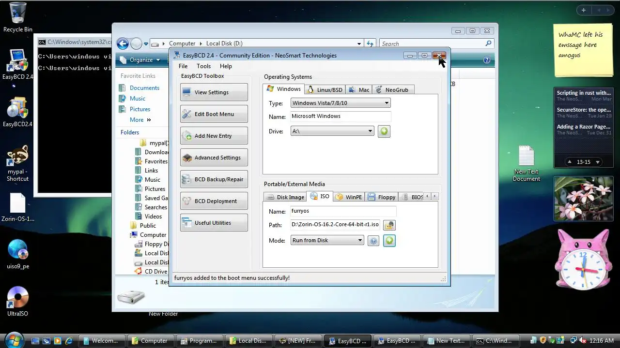620x348 pixels.
Task: Switch to the Mac tab
Action: coord(358,89)
